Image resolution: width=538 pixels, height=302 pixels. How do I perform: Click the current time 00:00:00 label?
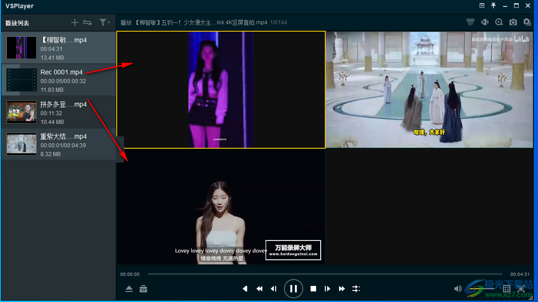point(130,274)
